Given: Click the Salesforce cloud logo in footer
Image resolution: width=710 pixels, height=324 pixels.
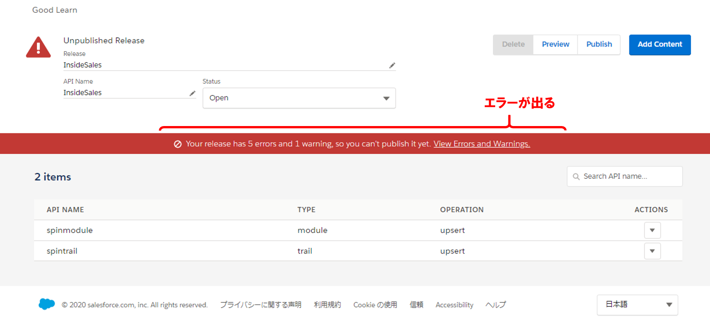Looking at the screenshot, I should click(46, 304).
